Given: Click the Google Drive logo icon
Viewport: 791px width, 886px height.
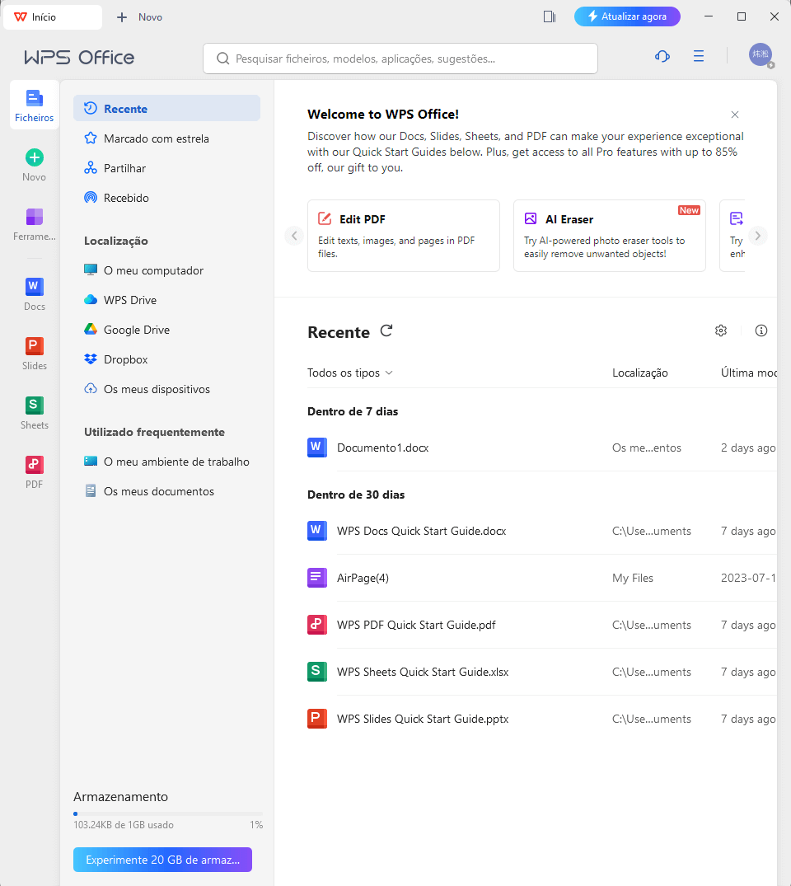Looking at the screenshot, I should coord(91,329).
